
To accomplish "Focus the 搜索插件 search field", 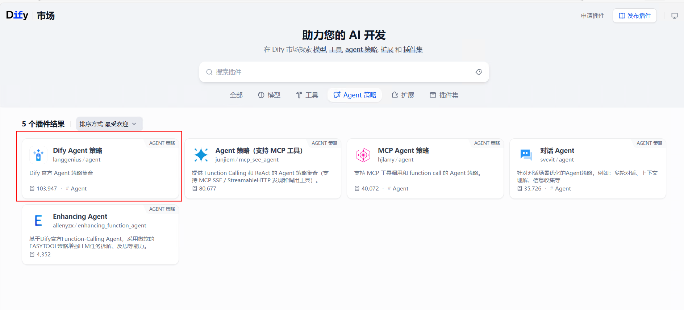I will click(344, 72).
